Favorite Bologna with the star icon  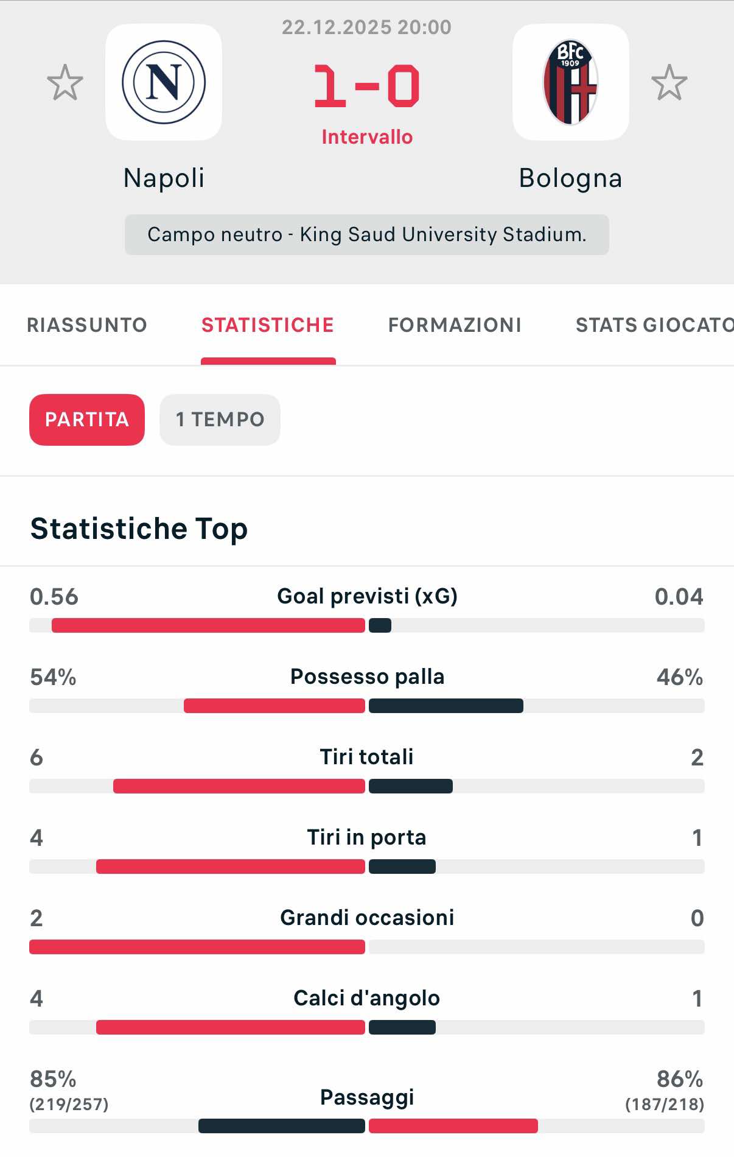tap(669, 83)
